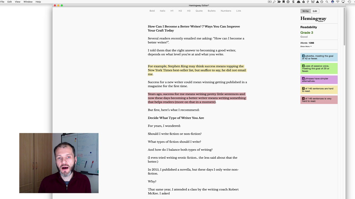
Task: Click the S-shaped menu bar icon
Action: (293, 2)
